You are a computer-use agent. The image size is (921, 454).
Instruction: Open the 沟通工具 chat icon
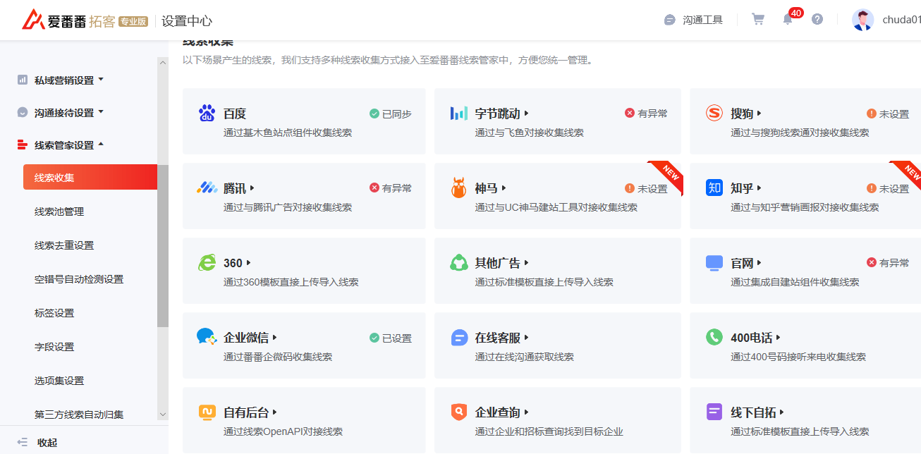coord(670,20)
